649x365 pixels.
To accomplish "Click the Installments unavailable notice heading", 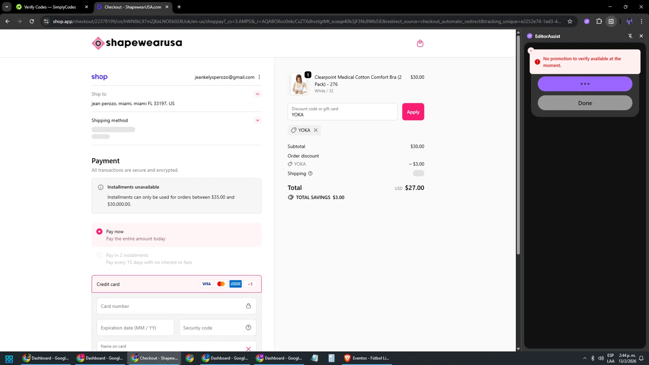I will click(133, 187).
